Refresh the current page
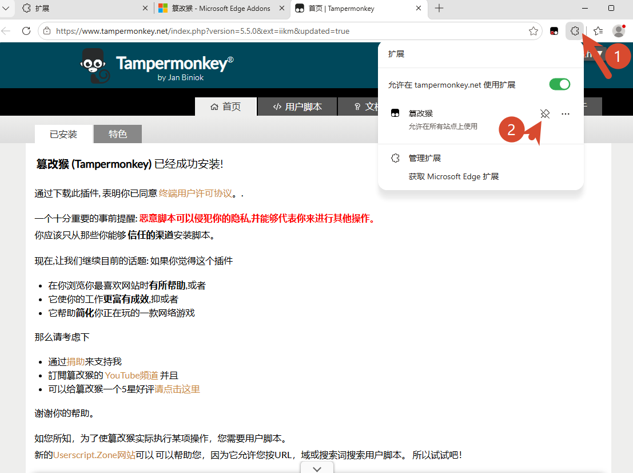The height and width of the screenshot is (473, 633). point(26,31)
